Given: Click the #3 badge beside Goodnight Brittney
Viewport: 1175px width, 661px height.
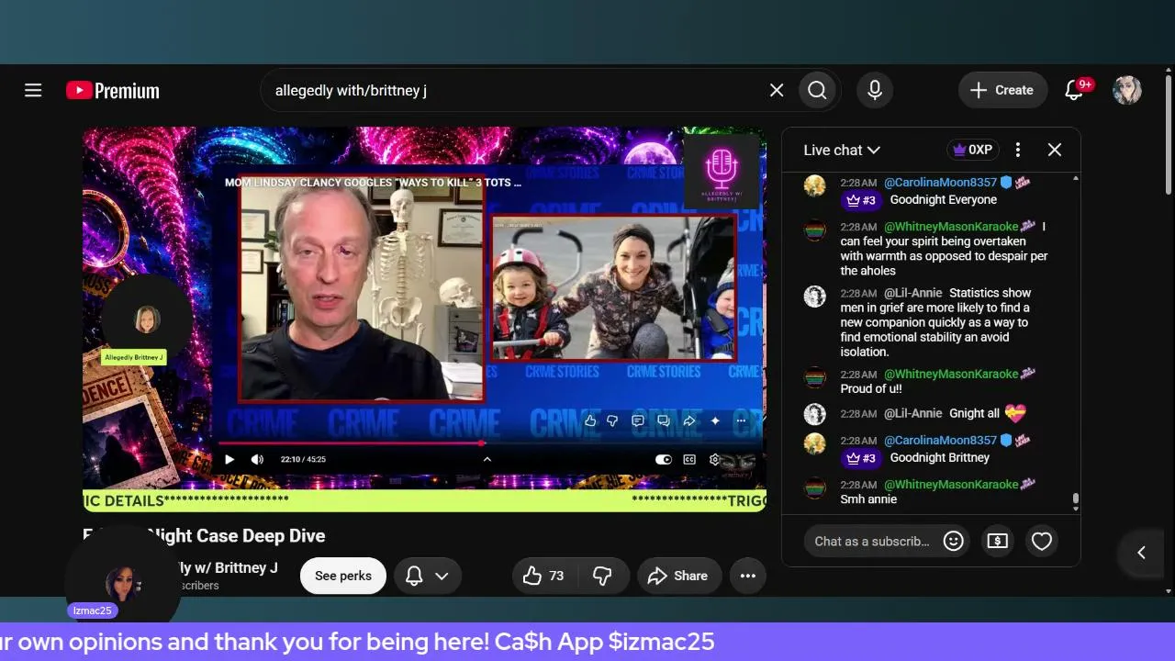Looking at the screenshot, I should tap(861, 458).
